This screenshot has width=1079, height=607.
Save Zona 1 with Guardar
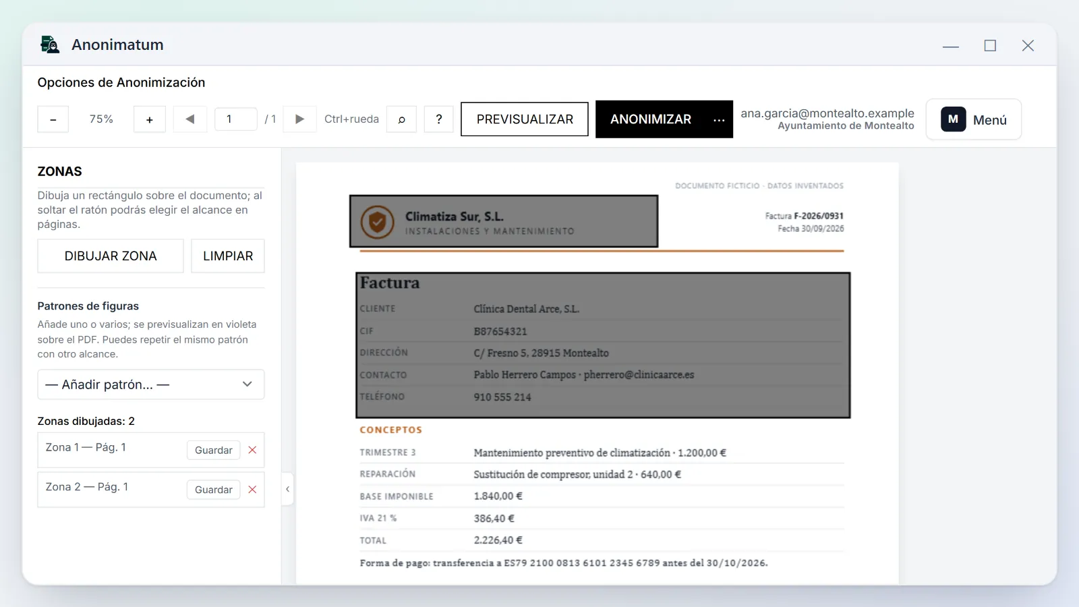(x=214, y=450)
